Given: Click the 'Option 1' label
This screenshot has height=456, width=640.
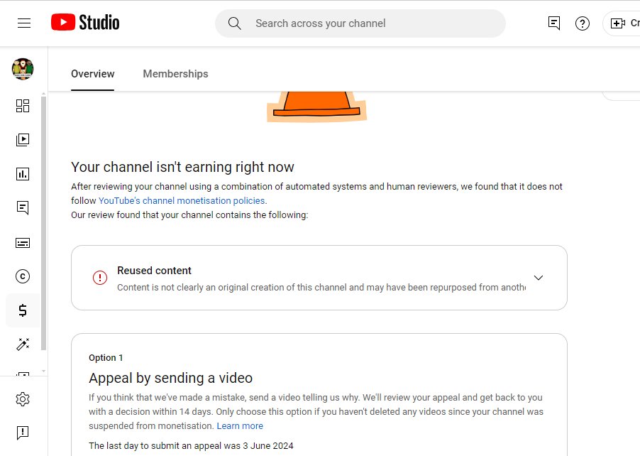Looking at the screenshot, I should pyautogui.click(x=106, y=357).
